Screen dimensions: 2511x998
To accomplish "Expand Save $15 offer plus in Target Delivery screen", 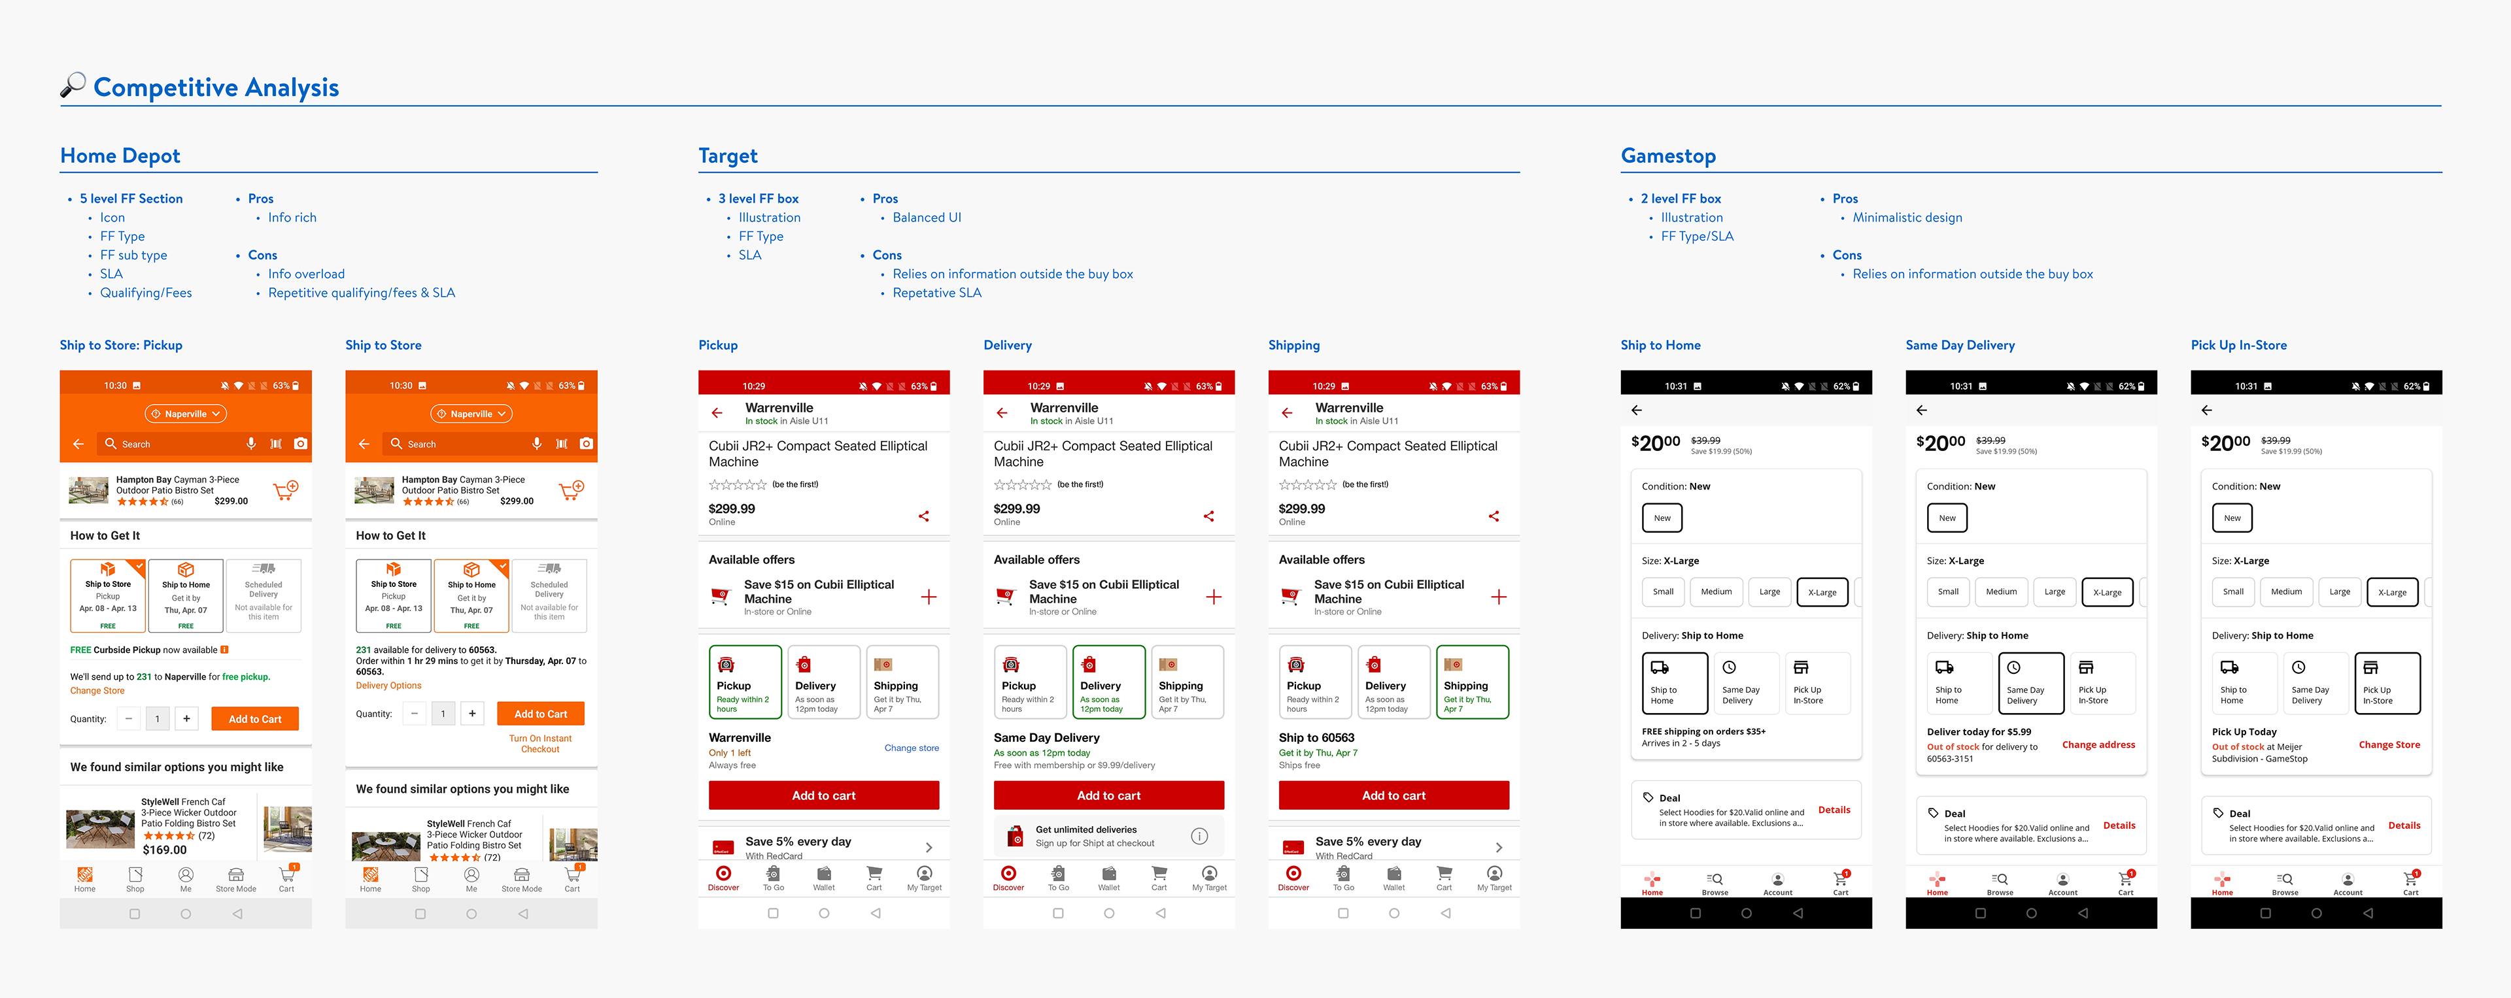I will point(1214,597).
